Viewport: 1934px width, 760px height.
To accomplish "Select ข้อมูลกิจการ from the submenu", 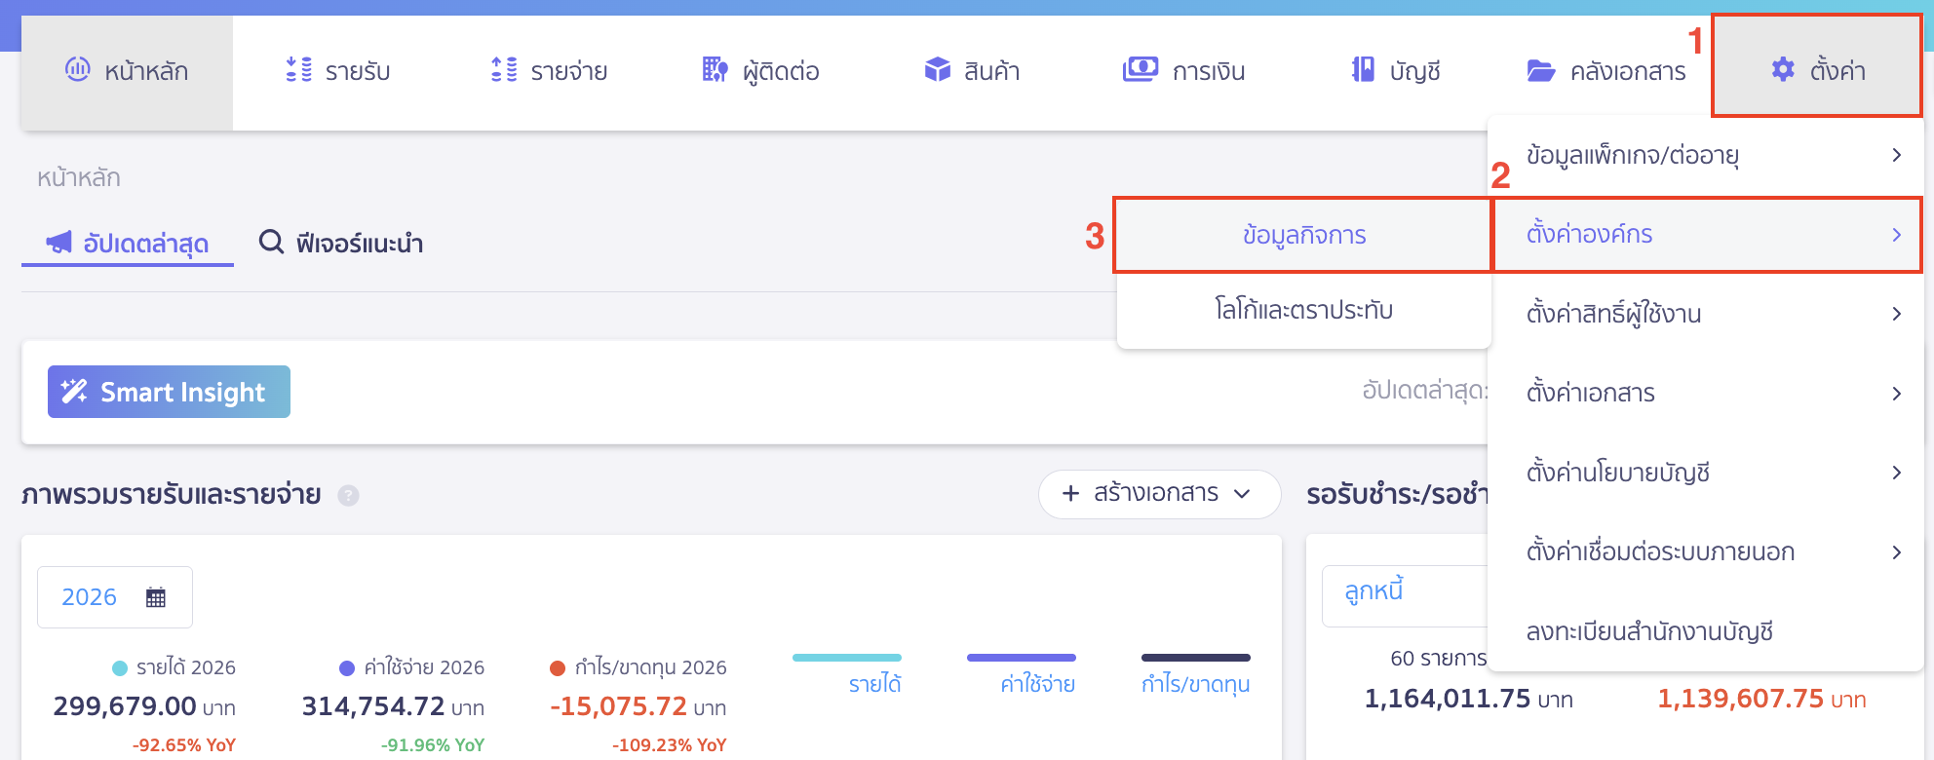I will [1303, 235].
